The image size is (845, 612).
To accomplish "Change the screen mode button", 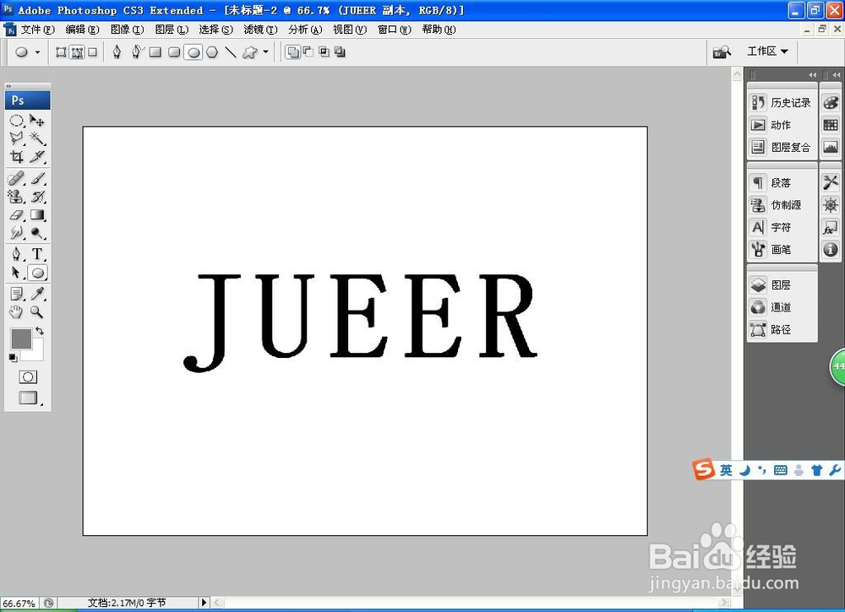I will (28, 398).
